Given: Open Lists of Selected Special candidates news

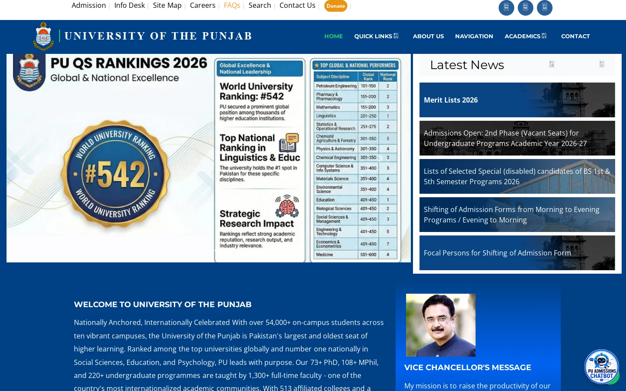Looking at the screenshot, I should point(517,176).
